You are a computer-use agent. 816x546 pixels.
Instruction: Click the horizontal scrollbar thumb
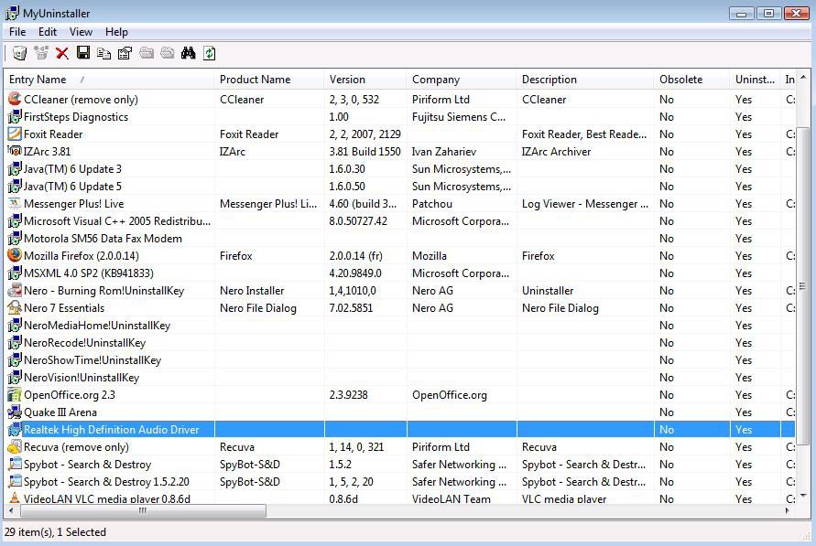[x=143, y=510]
